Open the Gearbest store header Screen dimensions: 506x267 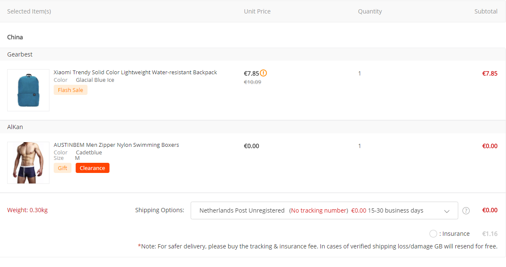20,54
